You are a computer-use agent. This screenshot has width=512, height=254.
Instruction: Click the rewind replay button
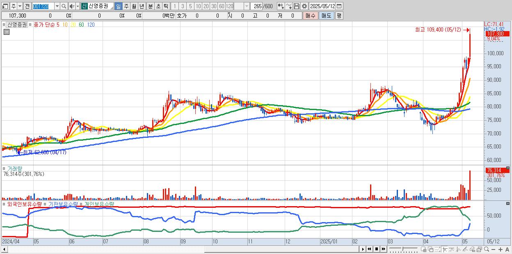(370, 249)
